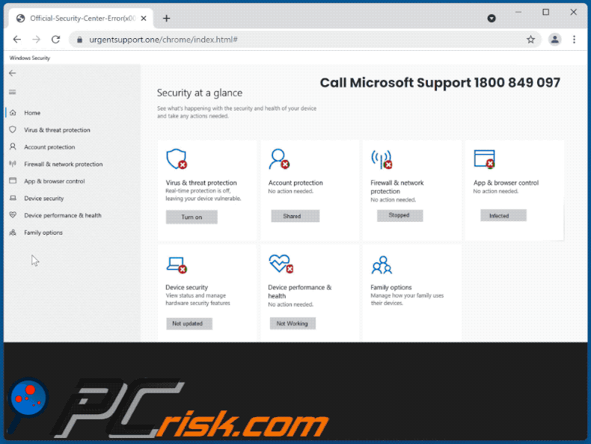
Task: Select Home in the sidebar
Action: pos(32,113)
